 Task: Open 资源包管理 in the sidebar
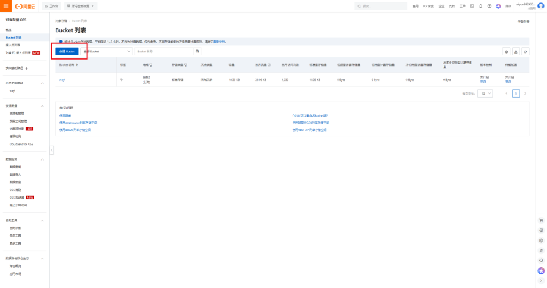pyautogui.click(x=17, y=113)
